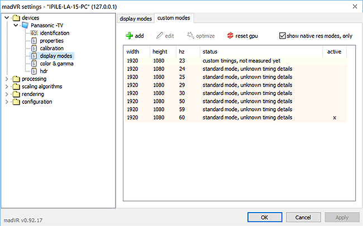Toggle show native res modes only checkbox
This screenshot has height=226, width=363.
pyautogui.click(x=282, y=36)
